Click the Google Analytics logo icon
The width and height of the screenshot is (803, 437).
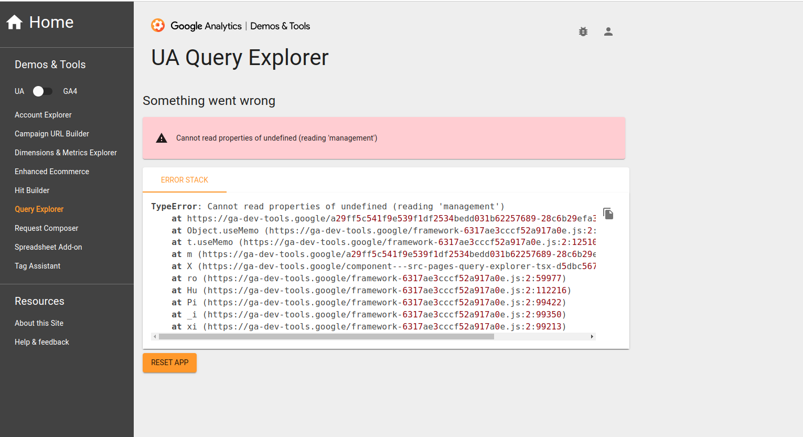158,25
